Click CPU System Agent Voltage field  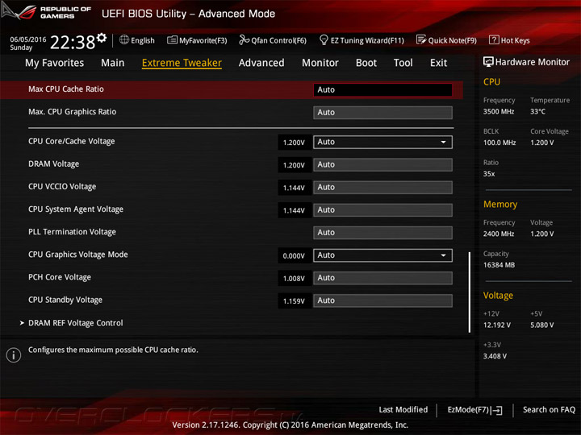[382, 209]
